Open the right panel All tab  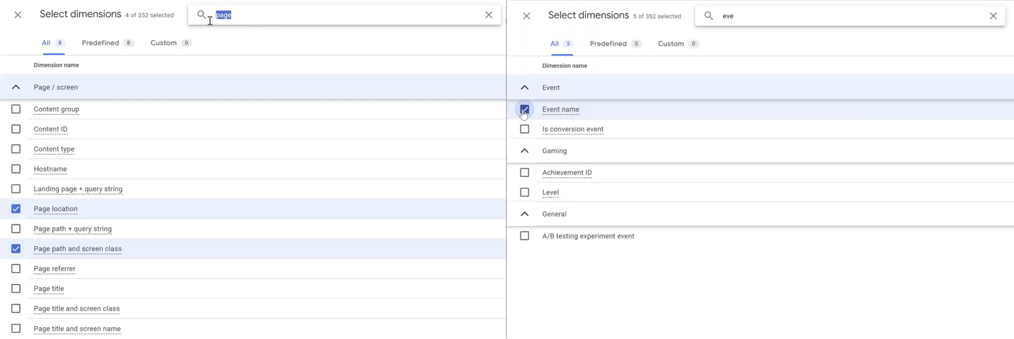(561, 44)
